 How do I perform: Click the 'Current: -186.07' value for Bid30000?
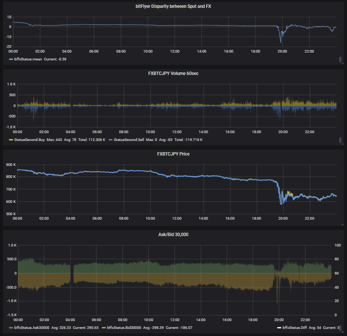(179, 327)
